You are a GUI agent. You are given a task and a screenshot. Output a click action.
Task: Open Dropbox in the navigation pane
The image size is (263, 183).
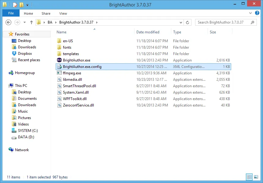click(x=25, y=54)
